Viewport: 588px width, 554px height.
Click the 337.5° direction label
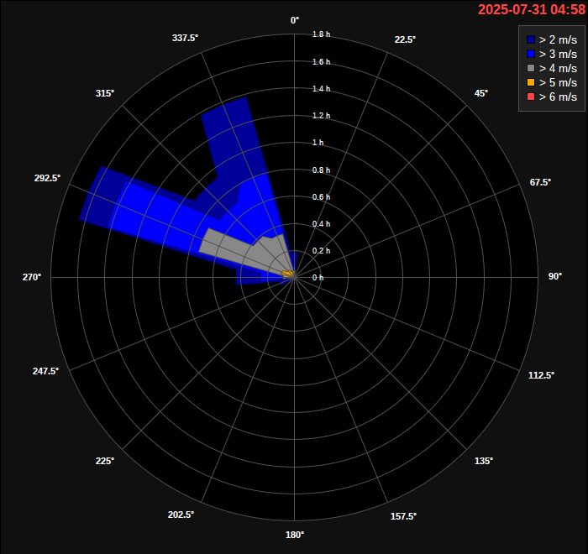point(185,38)
